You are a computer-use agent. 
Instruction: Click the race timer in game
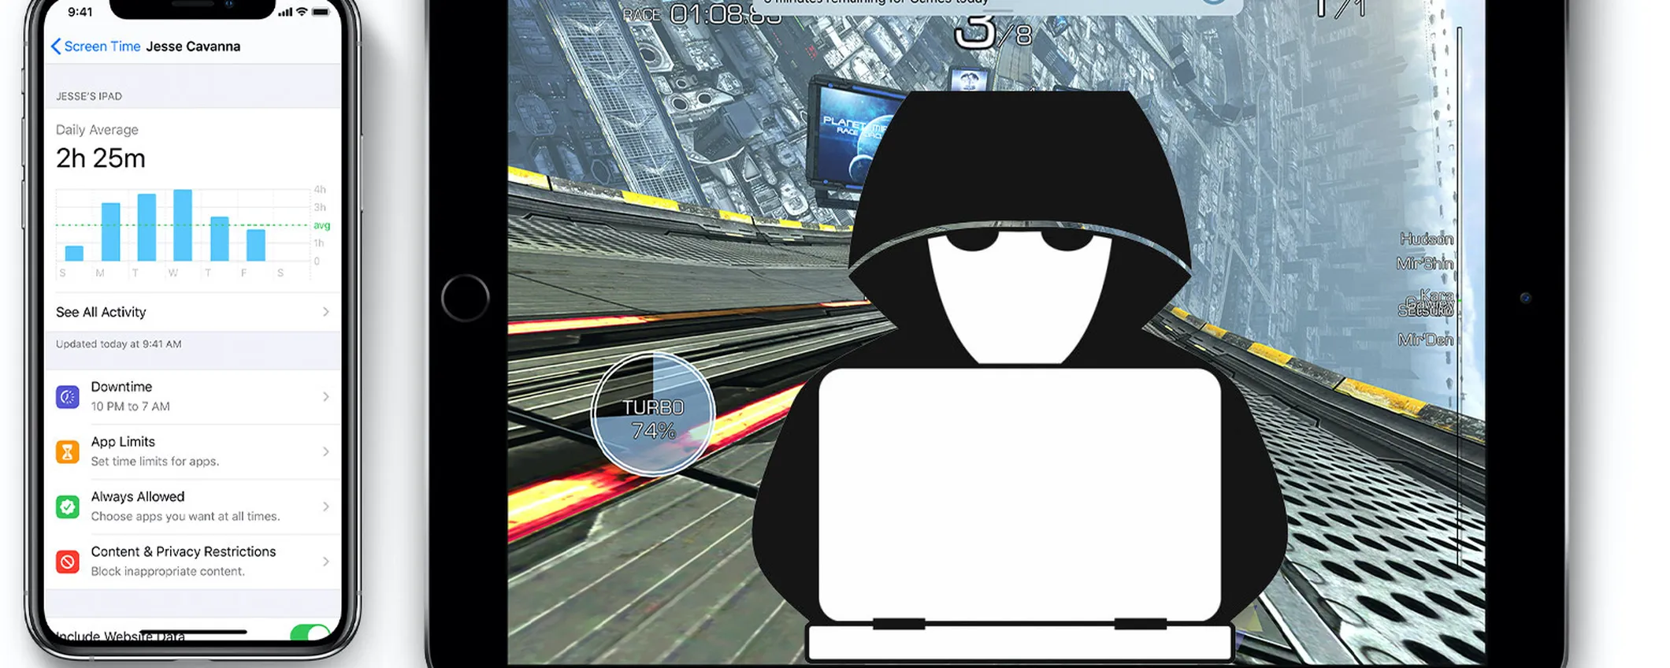(x=725, y=14)
